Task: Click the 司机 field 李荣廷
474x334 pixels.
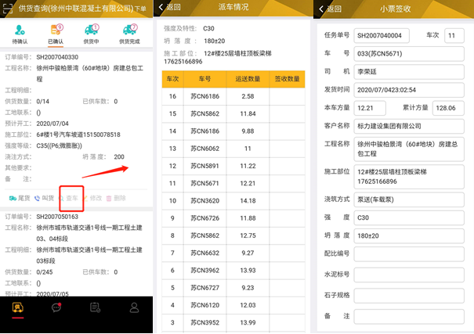Action: [409, 72]
